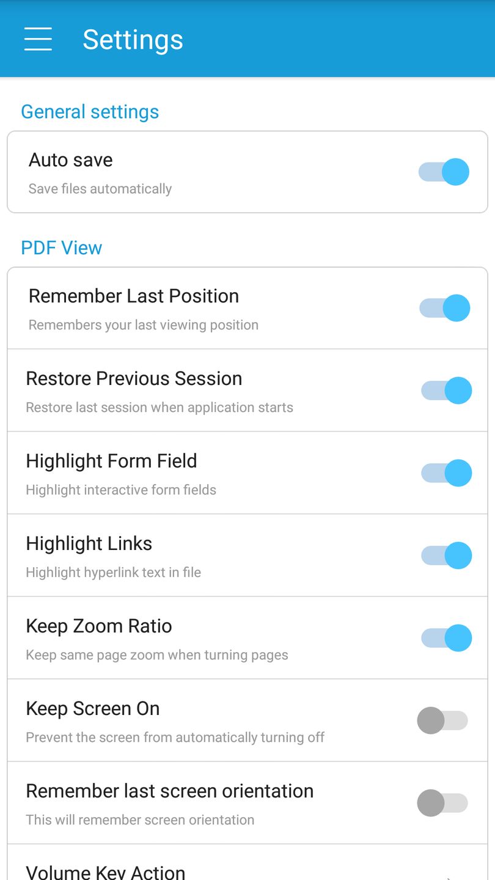
Task: Tap the Remember Last Position label
Action: click(134, 296)
